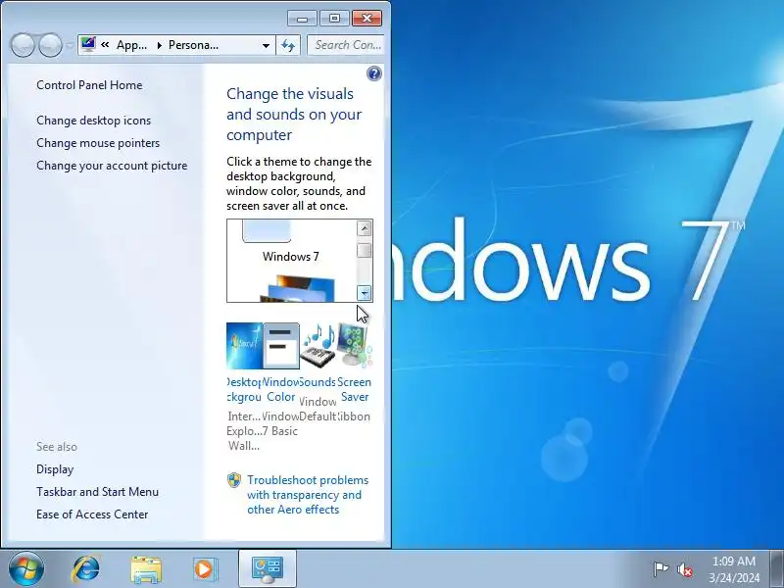
Task: Open the Screen Saver icon
Action: click(355, 346)
